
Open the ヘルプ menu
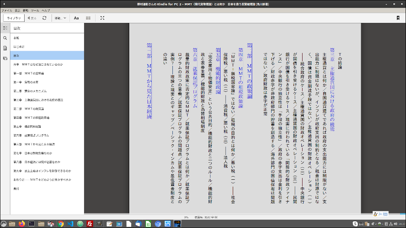[46, 11]
